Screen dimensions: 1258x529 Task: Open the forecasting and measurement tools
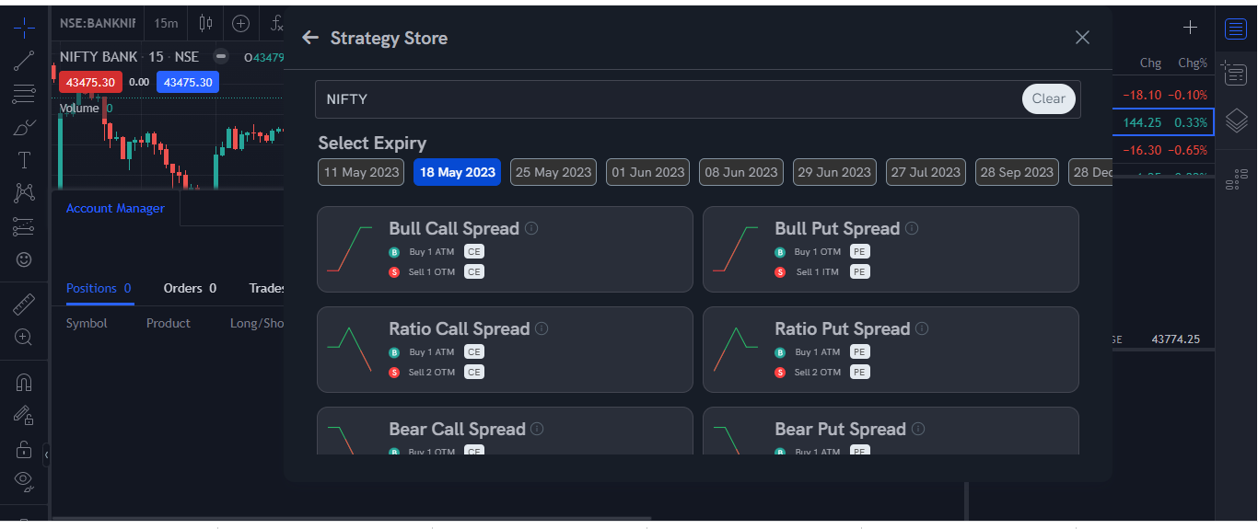click(25, 226)
